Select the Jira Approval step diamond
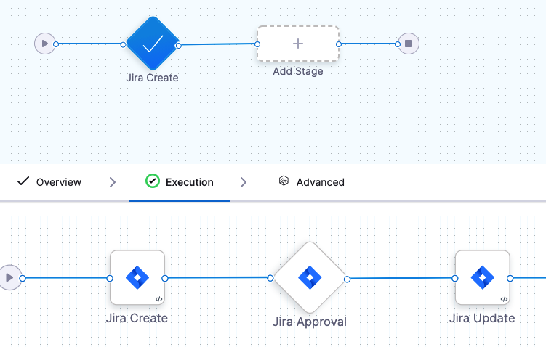 tap(310, 279)
